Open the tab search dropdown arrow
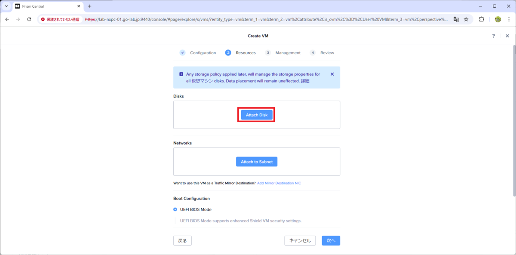Viewport: 516px width, 255px height. 6,6
